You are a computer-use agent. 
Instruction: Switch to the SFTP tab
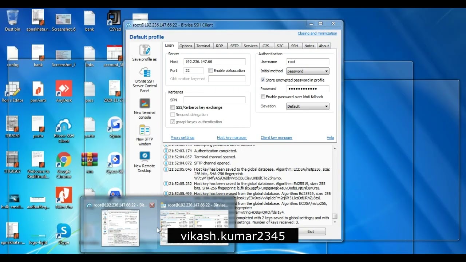(x=234, y=46)
